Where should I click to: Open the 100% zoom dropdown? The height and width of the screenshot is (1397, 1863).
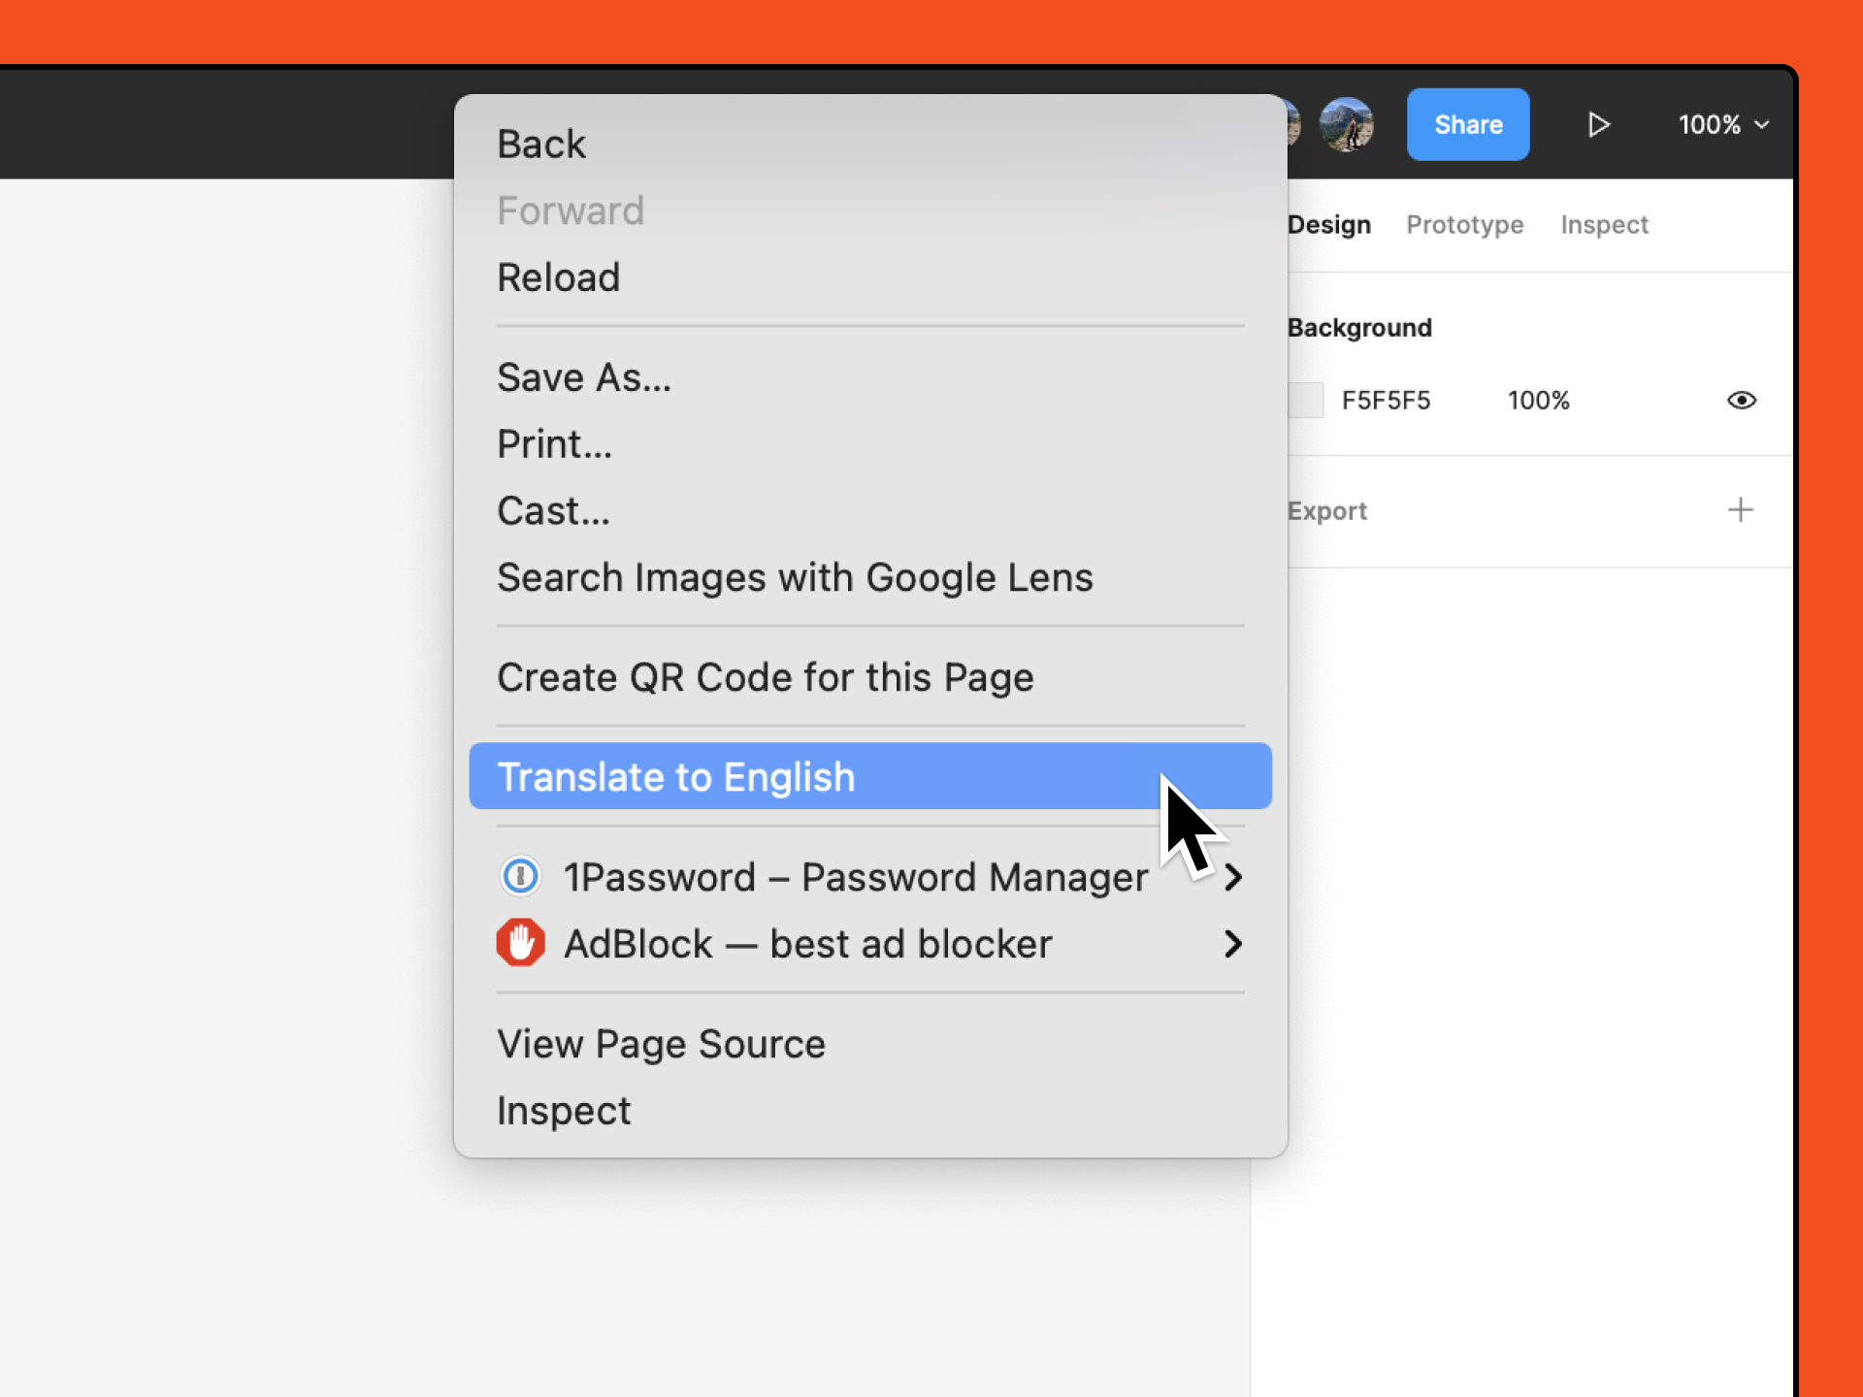click(1722, 124)
